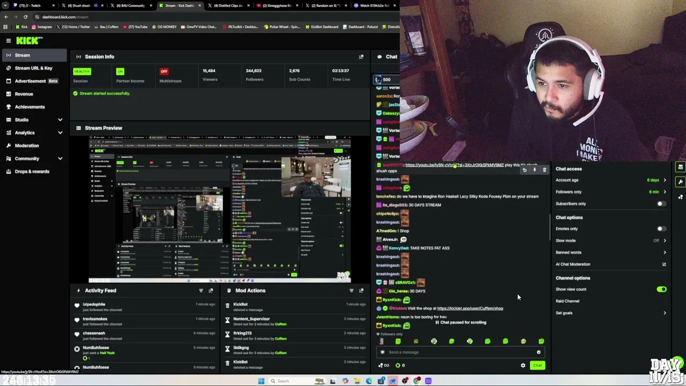Click the 'Chat paused for scrolling' notice

461,323
